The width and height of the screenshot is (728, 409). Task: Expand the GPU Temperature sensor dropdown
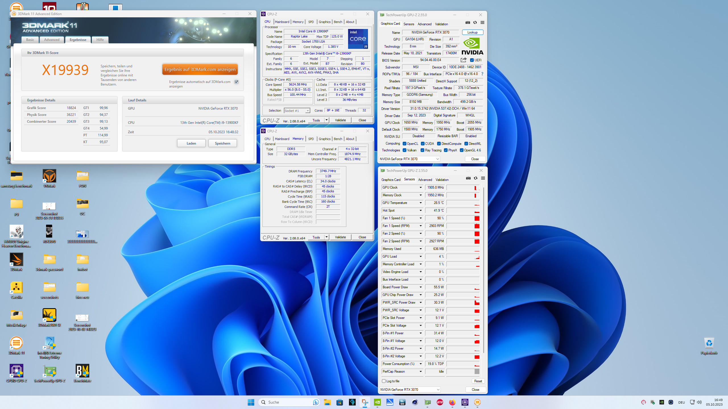421,203
